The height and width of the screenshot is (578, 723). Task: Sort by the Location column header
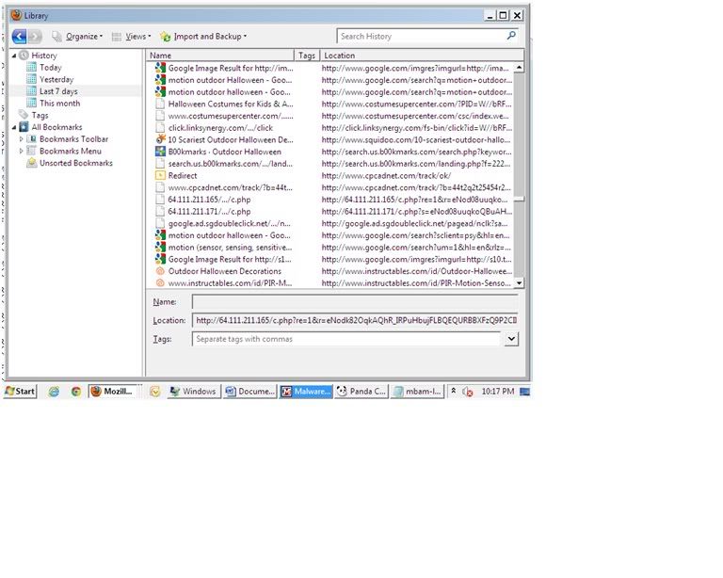point(422,56)
